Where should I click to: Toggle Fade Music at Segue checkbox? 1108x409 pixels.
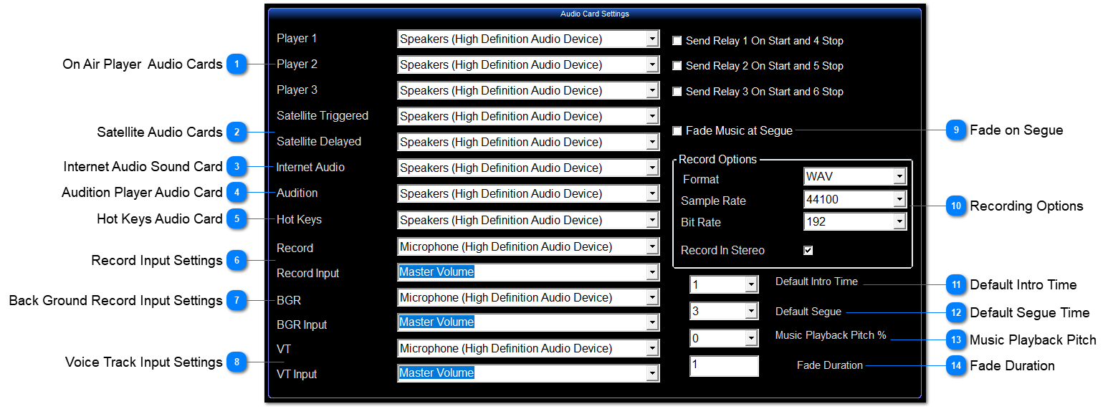pos(677,131)
